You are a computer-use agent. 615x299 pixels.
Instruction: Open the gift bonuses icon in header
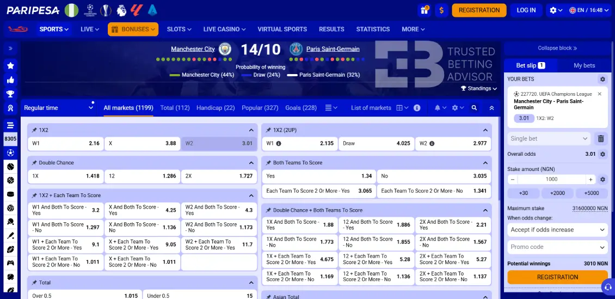pyautogui.click(x=424, y=10)
